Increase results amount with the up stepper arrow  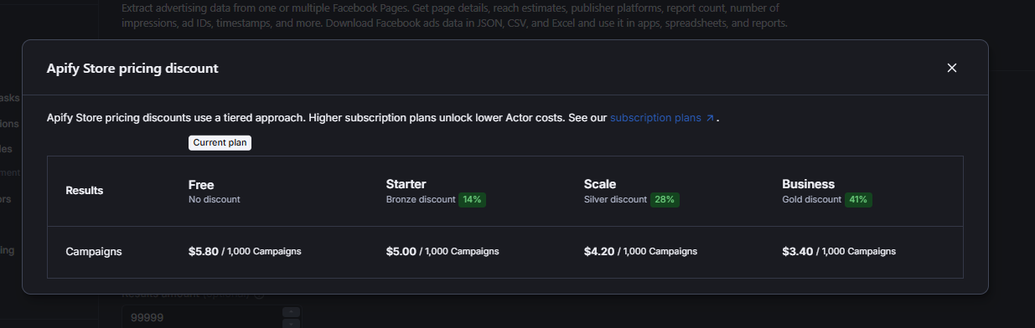290,312
